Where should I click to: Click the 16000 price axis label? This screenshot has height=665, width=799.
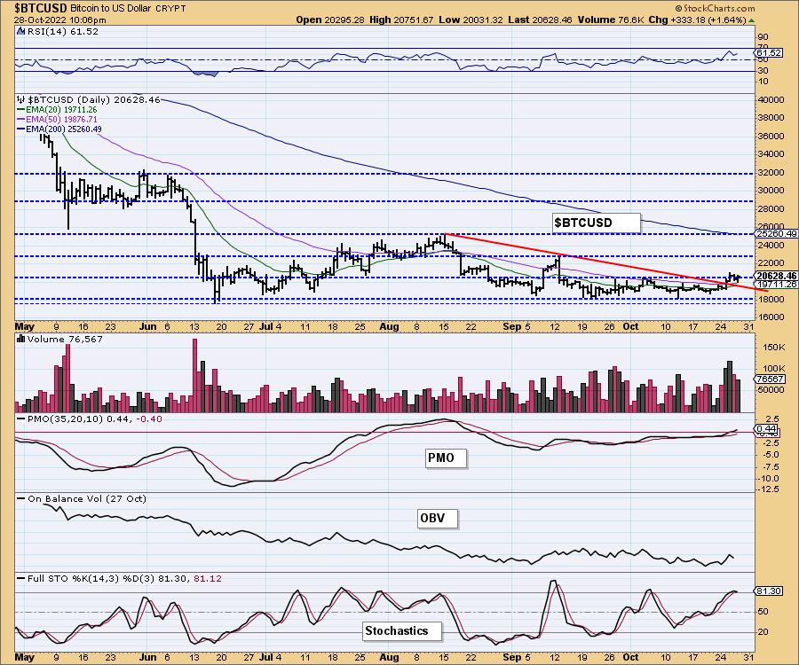(x=771, y=317)
